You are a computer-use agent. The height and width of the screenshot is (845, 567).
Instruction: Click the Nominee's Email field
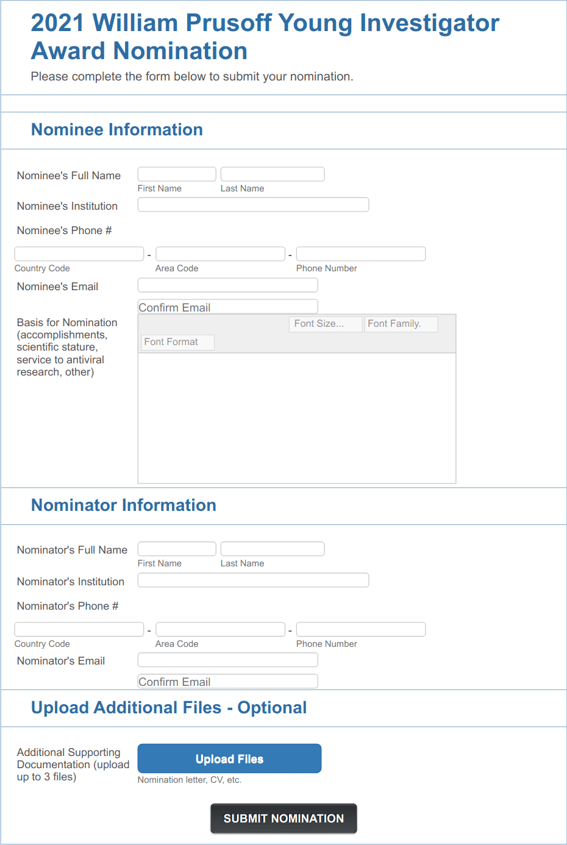(x=227, y=285)
